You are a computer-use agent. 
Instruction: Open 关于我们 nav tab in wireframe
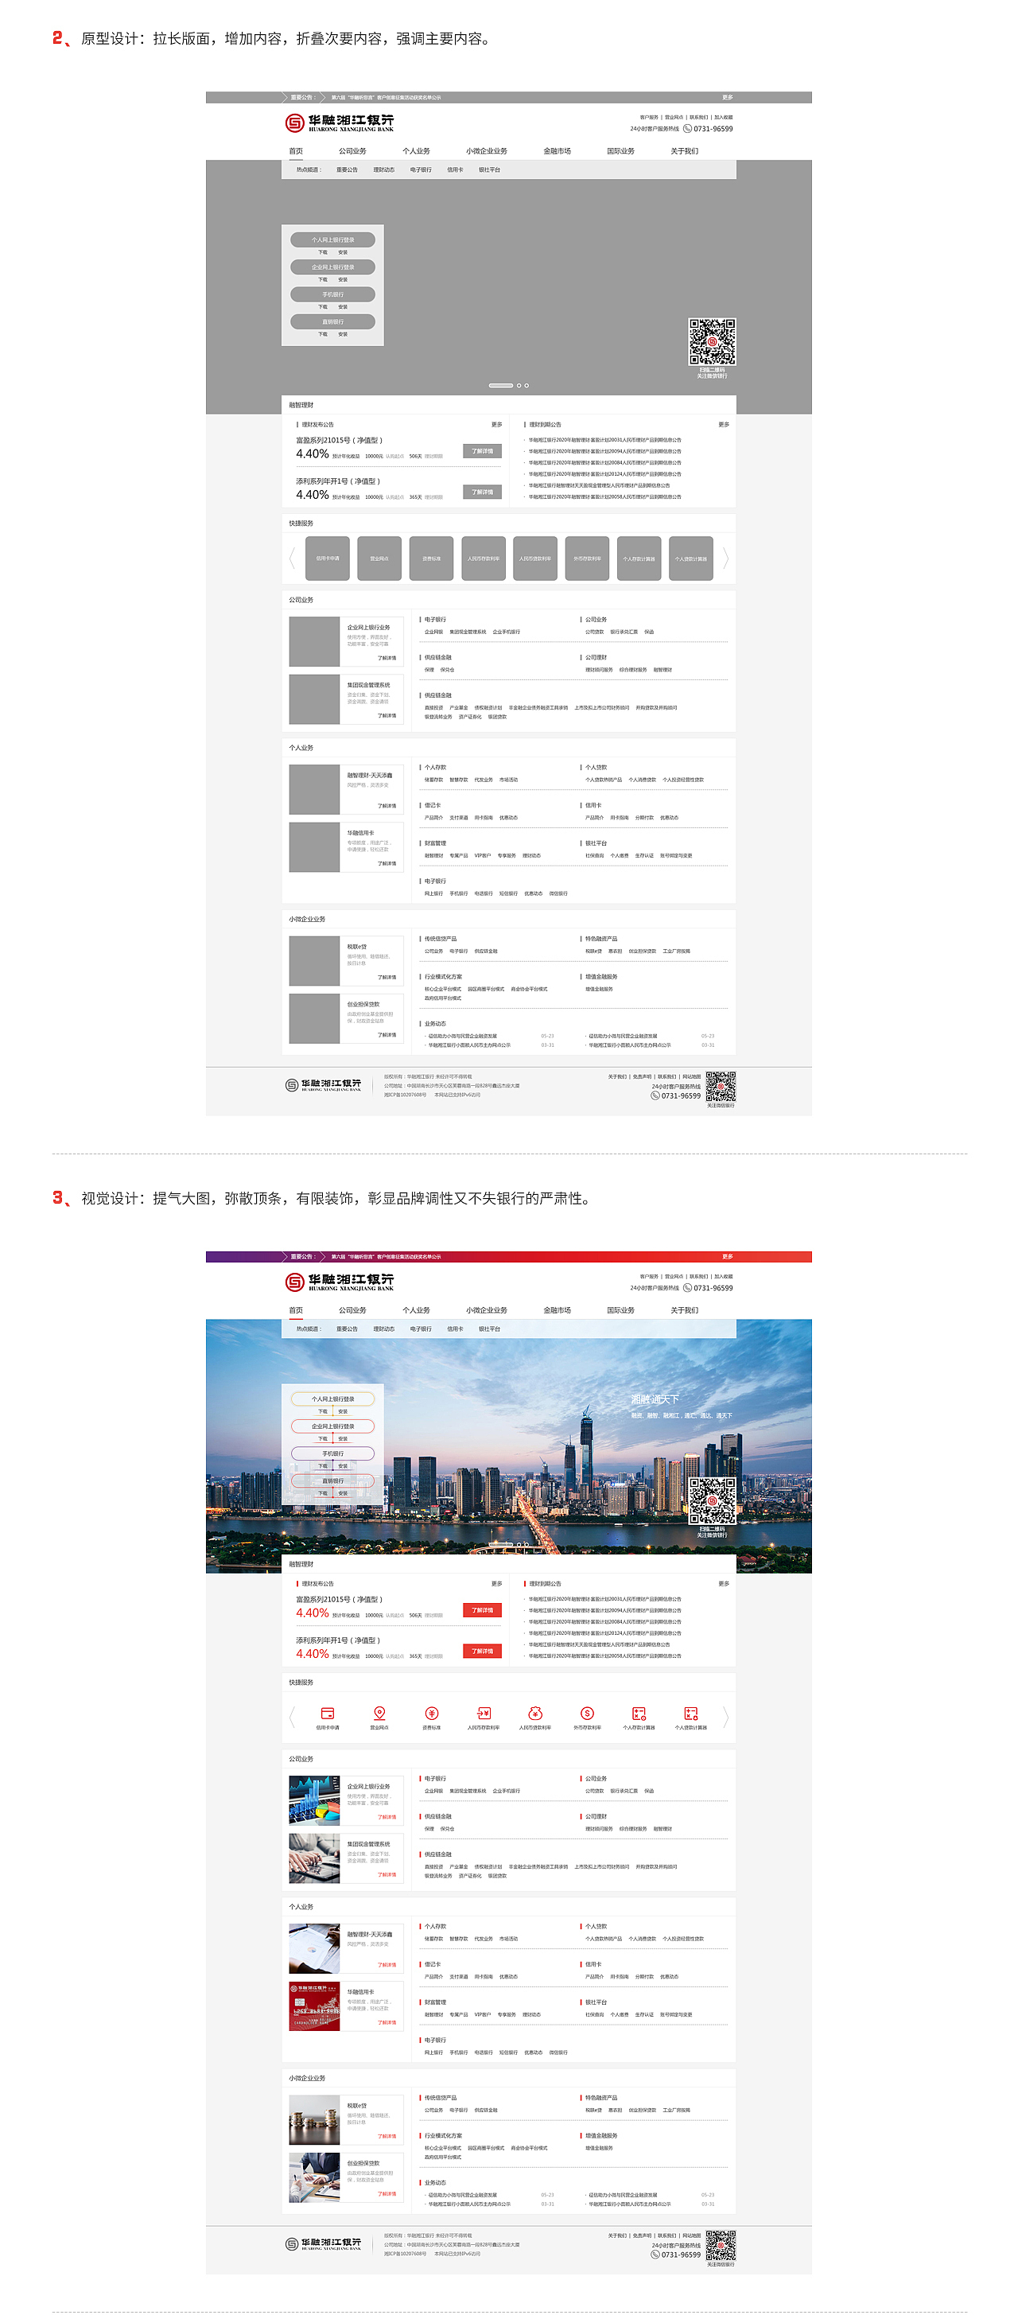[x=684, y=151]
